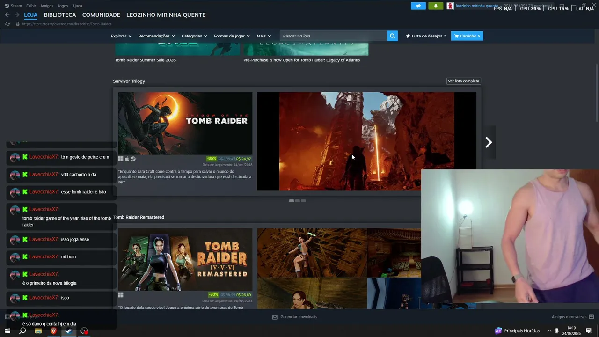The height and width of the screenshot is (337, 599).
Task: Expand the Formas de jogar dropdown
Action: (x=232, y=36)
